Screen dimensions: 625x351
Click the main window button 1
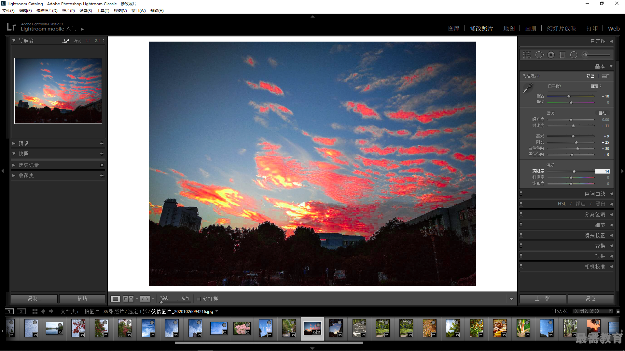pos(9,311)
